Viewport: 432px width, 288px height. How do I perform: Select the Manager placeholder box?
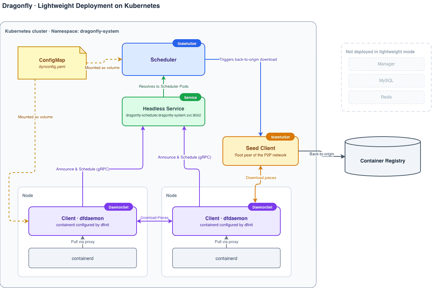click(x=386, y=64)
